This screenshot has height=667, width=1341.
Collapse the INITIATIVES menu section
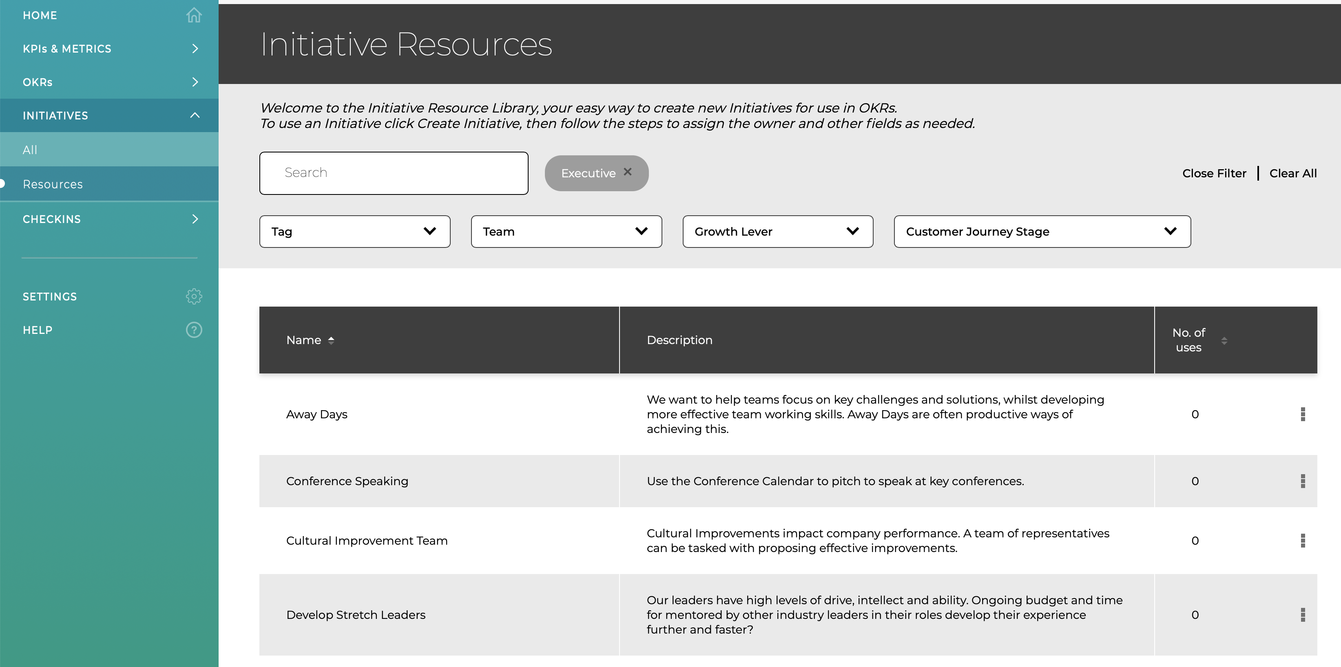coord(109,115)
